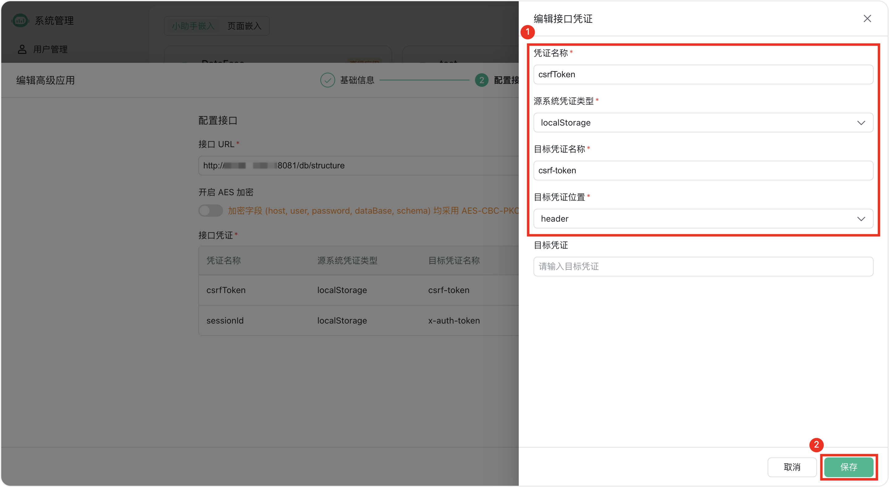Open the 目标凭证位置 dropdown
Image resolution: width=889 pixels, height=487 pixels.
[x=703, y=218]
